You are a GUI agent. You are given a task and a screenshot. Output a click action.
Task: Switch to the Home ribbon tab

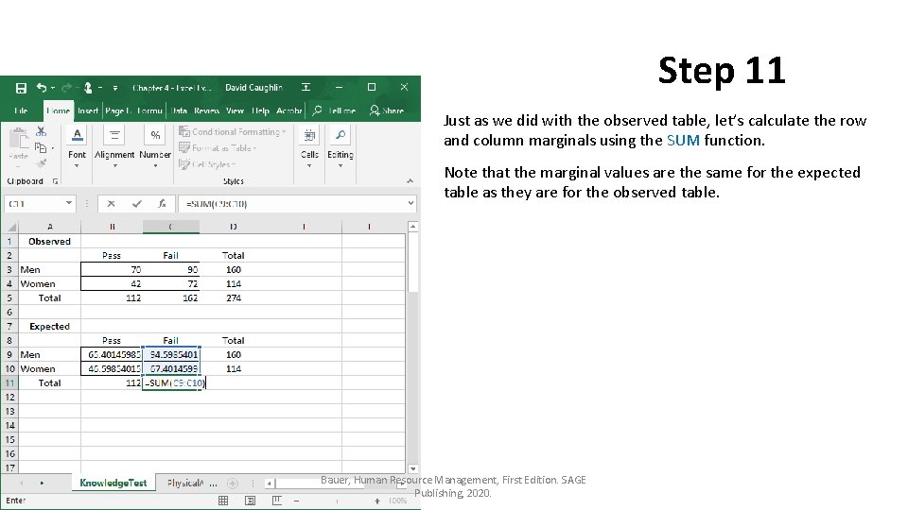(58, 110)
